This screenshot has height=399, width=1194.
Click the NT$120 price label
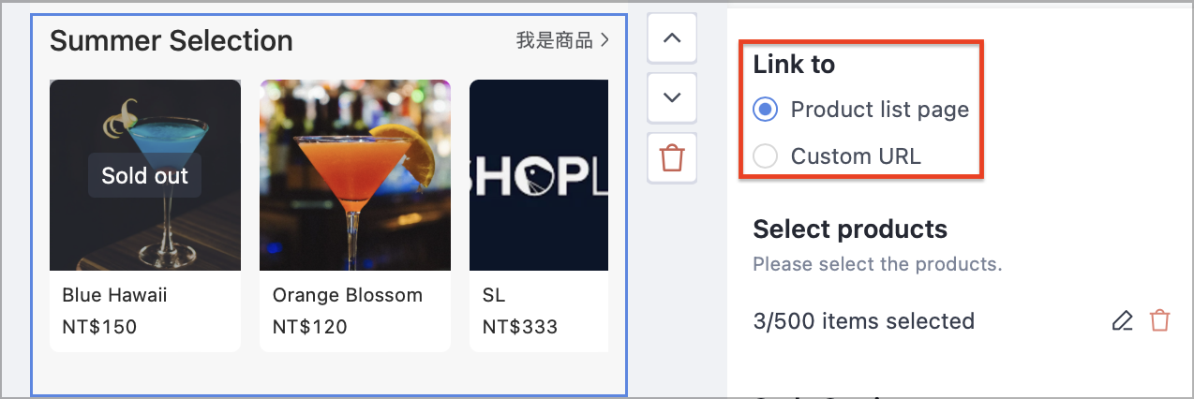[x=310, y=327]
